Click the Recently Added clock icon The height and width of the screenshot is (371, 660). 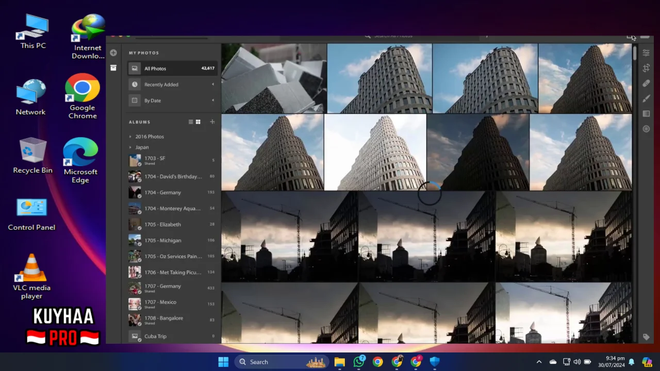135,85
